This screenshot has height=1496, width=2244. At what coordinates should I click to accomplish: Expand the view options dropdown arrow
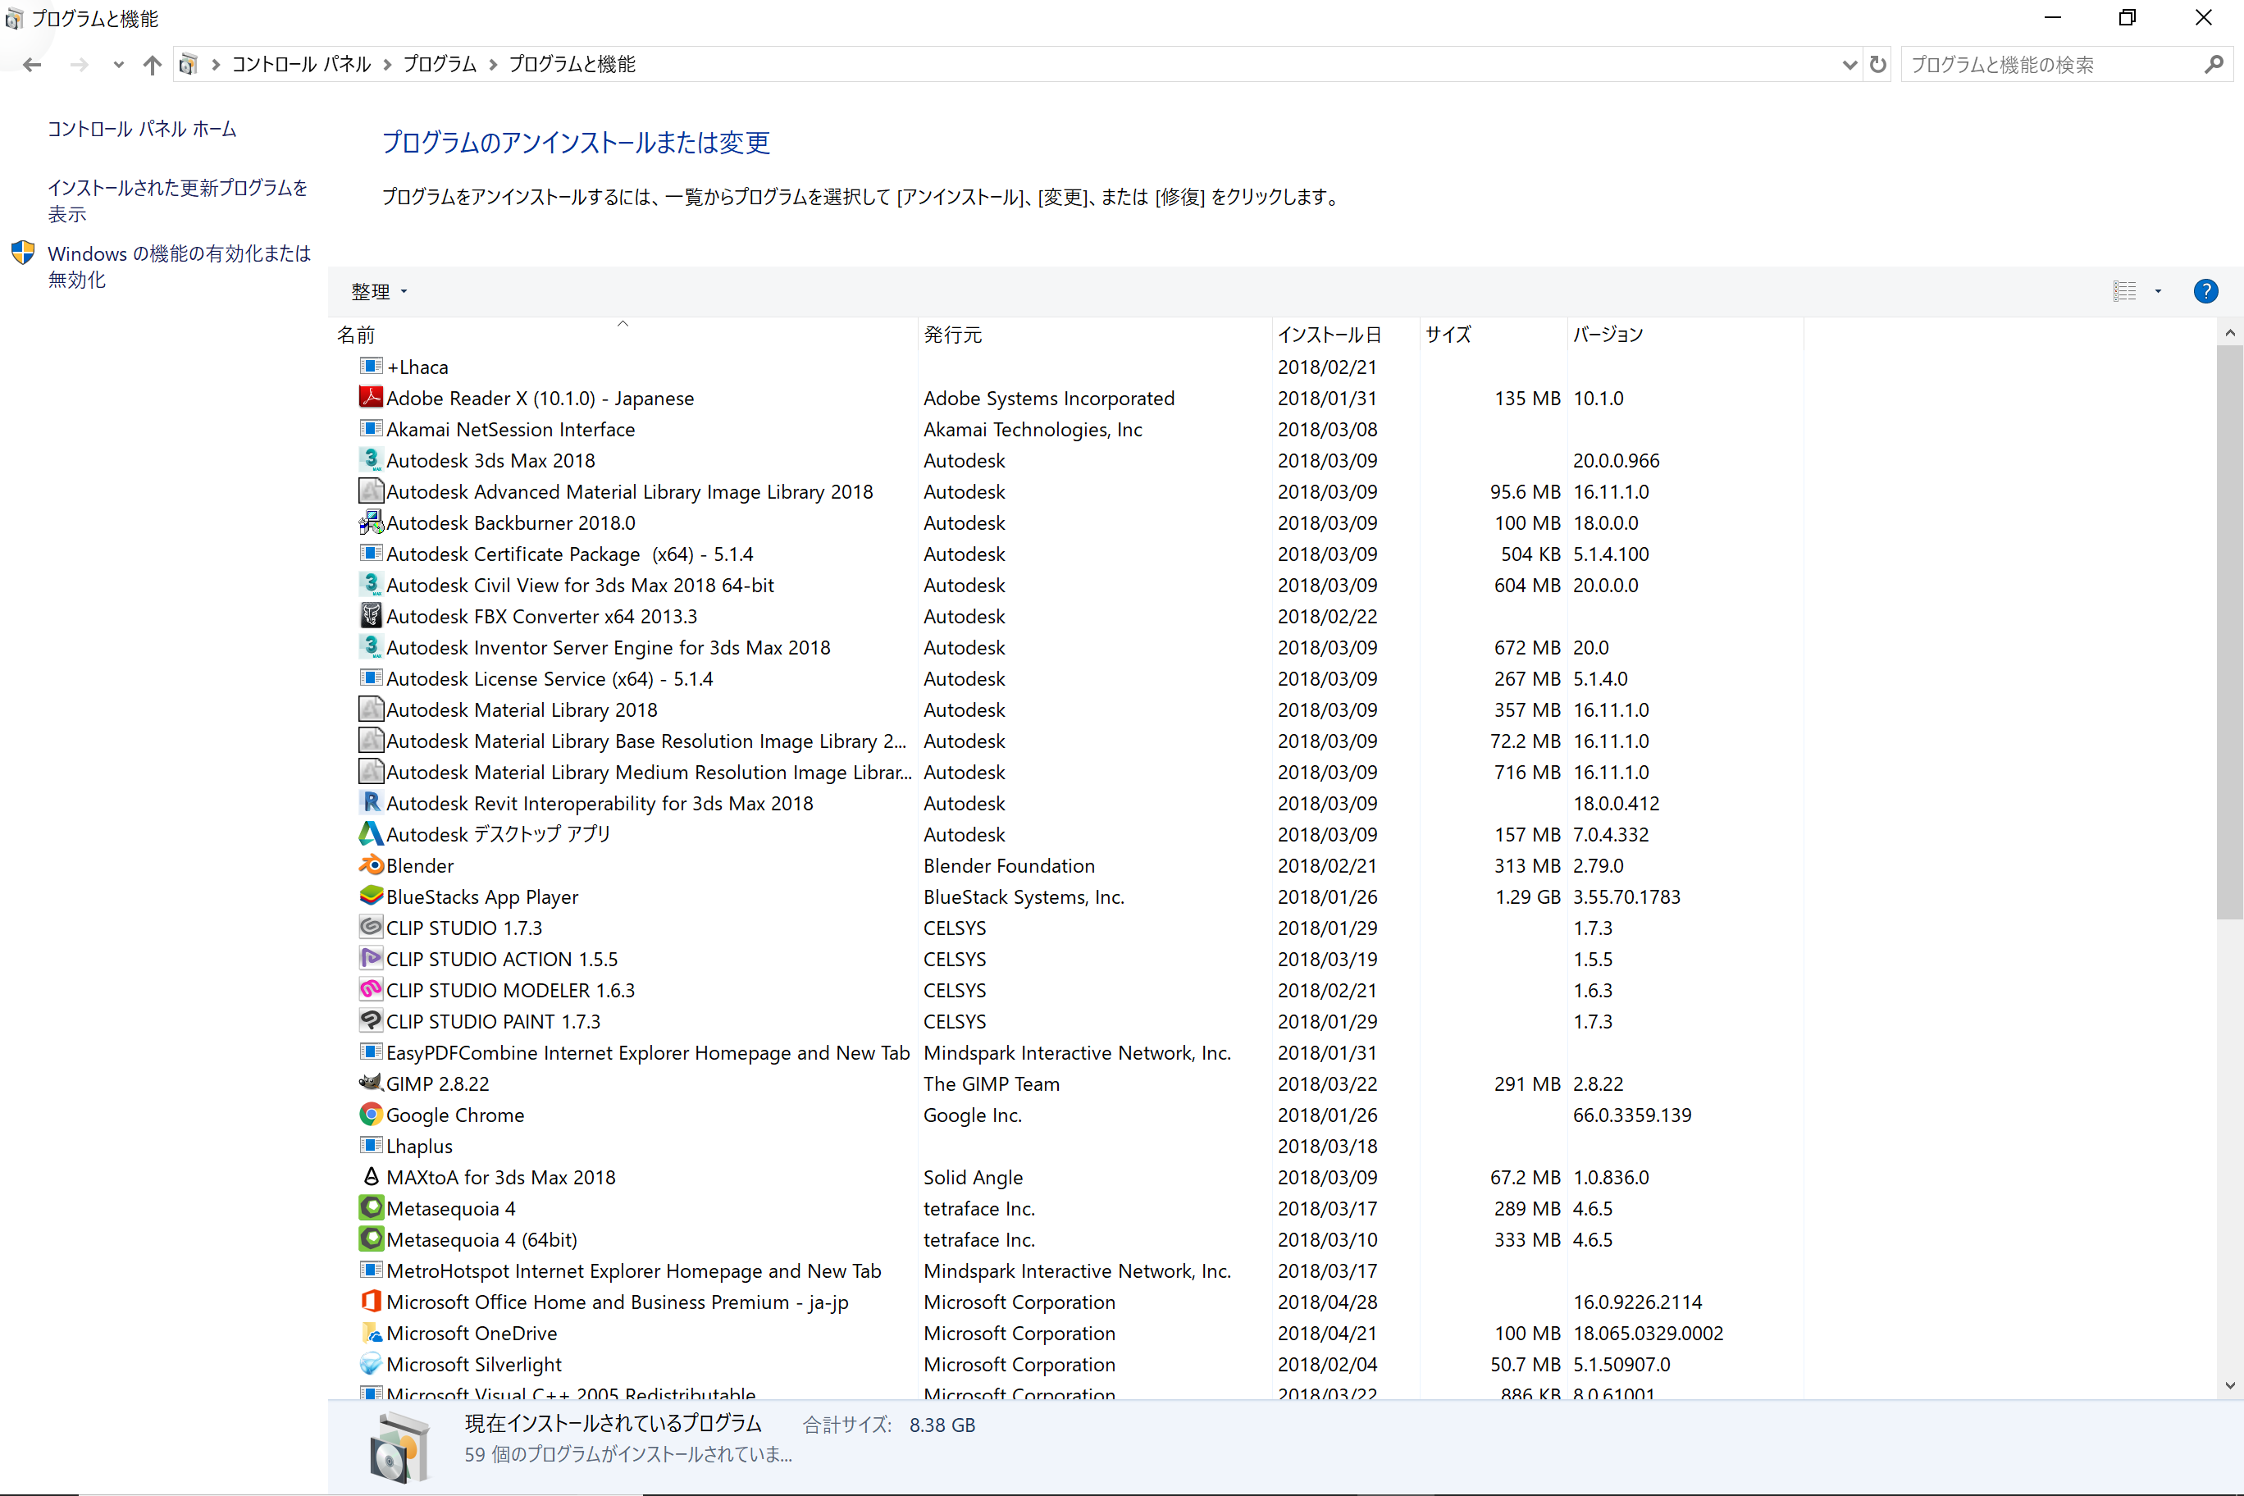pos(2158,291)
